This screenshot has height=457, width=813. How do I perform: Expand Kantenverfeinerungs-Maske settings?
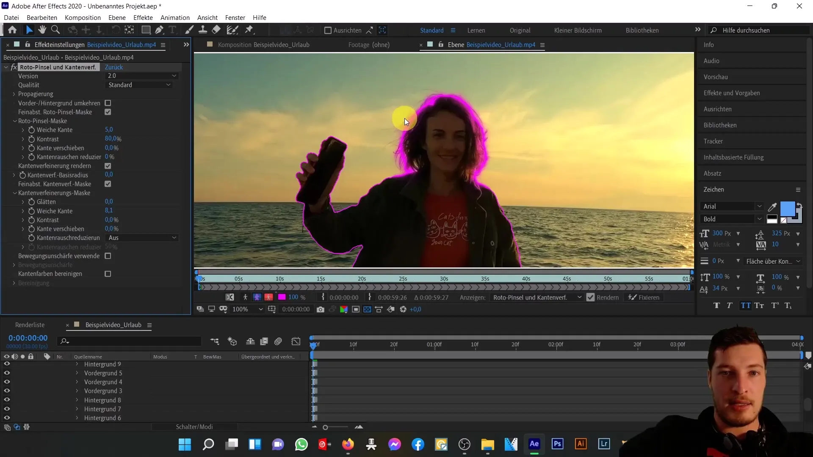coord(14,193)
